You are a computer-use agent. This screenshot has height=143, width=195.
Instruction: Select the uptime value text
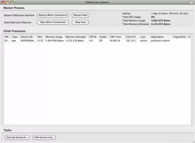(x=169, y=13)
